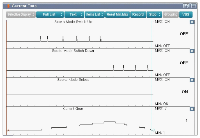This screenshot has width=200, height=138.
Task: Click the MIN: 1 label of Current Gear
Action: pos(160,133)
